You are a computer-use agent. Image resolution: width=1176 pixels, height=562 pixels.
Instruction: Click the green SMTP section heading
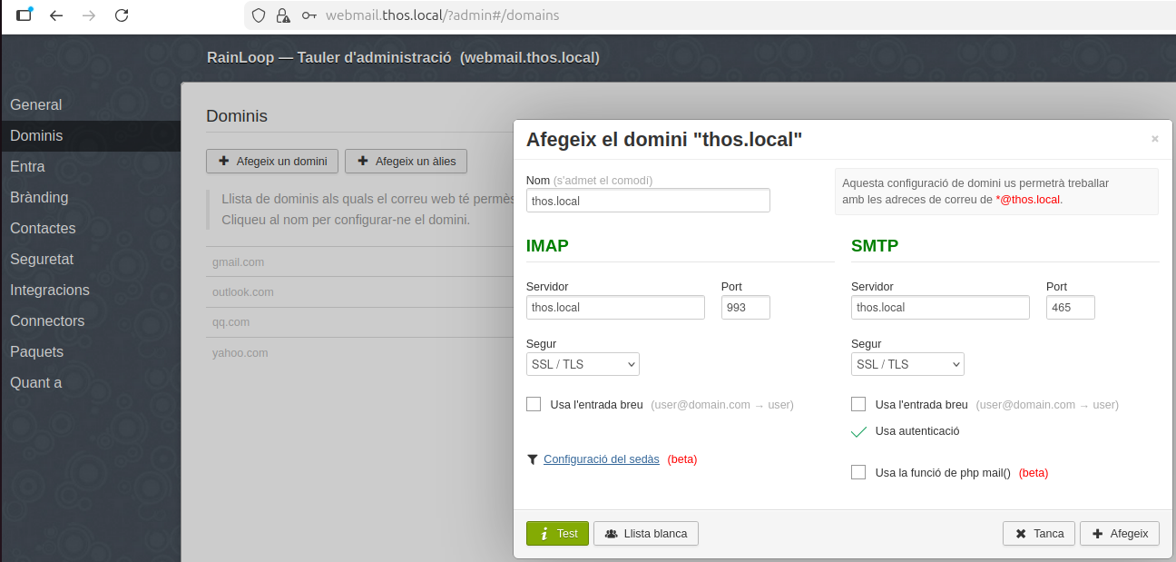click(x=875, y=245)
